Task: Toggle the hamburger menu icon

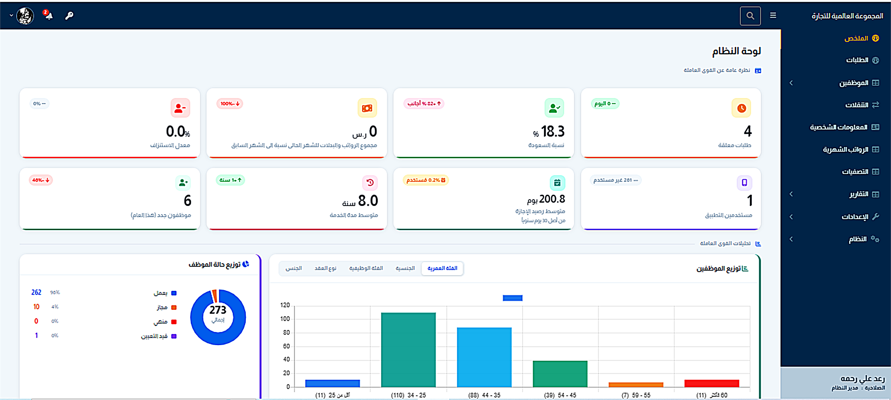Action: click(773, 16)
